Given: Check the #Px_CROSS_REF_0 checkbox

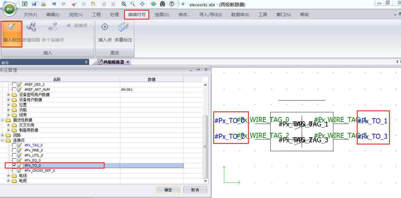Looking at the screenshot, I should tap(14, 170).
